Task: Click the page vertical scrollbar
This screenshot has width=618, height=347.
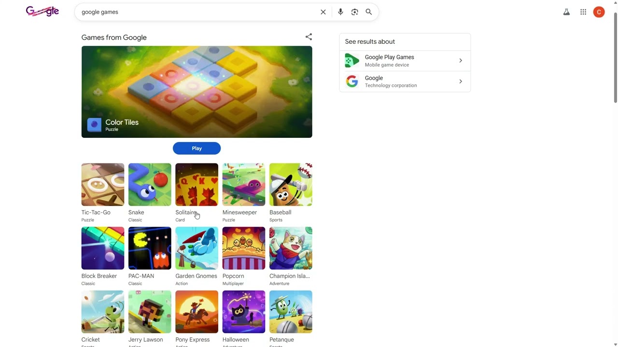Action: [x=615, y=58]
